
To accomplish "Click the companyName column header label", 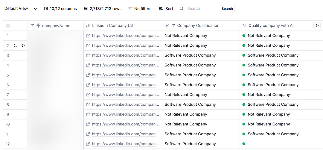I will pos(56,26).
